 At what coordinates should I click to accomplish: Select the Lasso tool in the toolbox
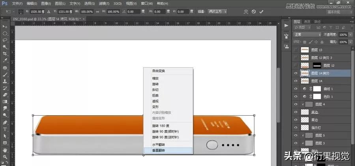point(5,40)
